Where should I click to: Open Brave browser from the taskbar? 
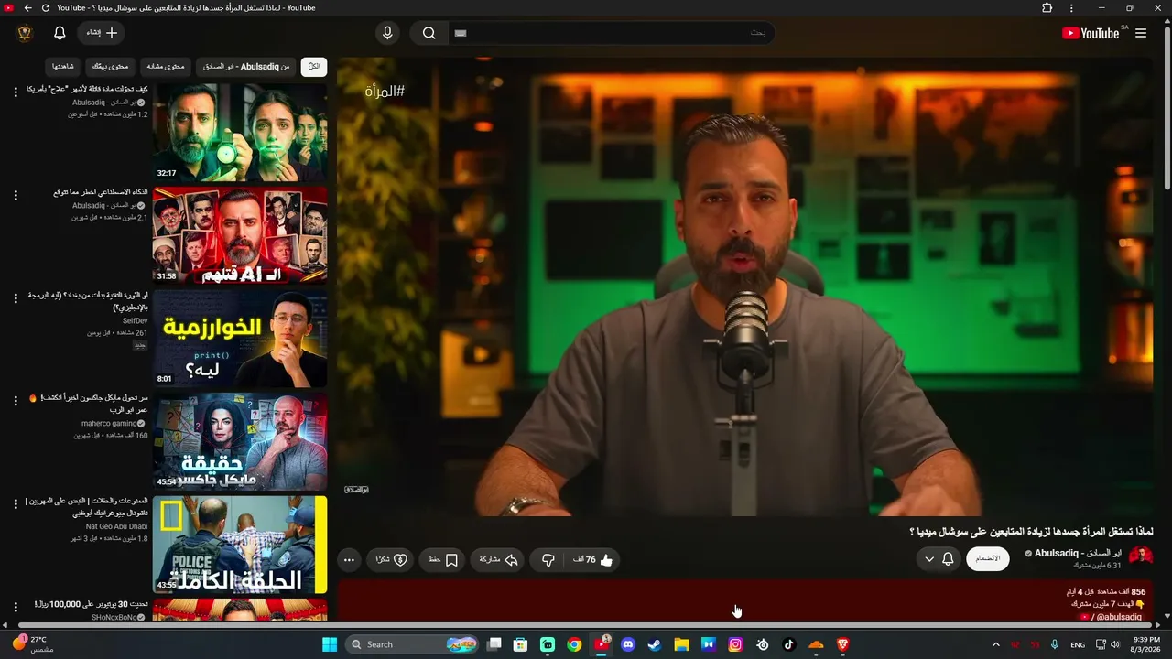[843, 644]
